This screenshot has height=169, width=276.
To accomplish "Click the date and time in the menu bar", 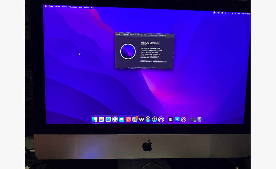I will point(244,14).
